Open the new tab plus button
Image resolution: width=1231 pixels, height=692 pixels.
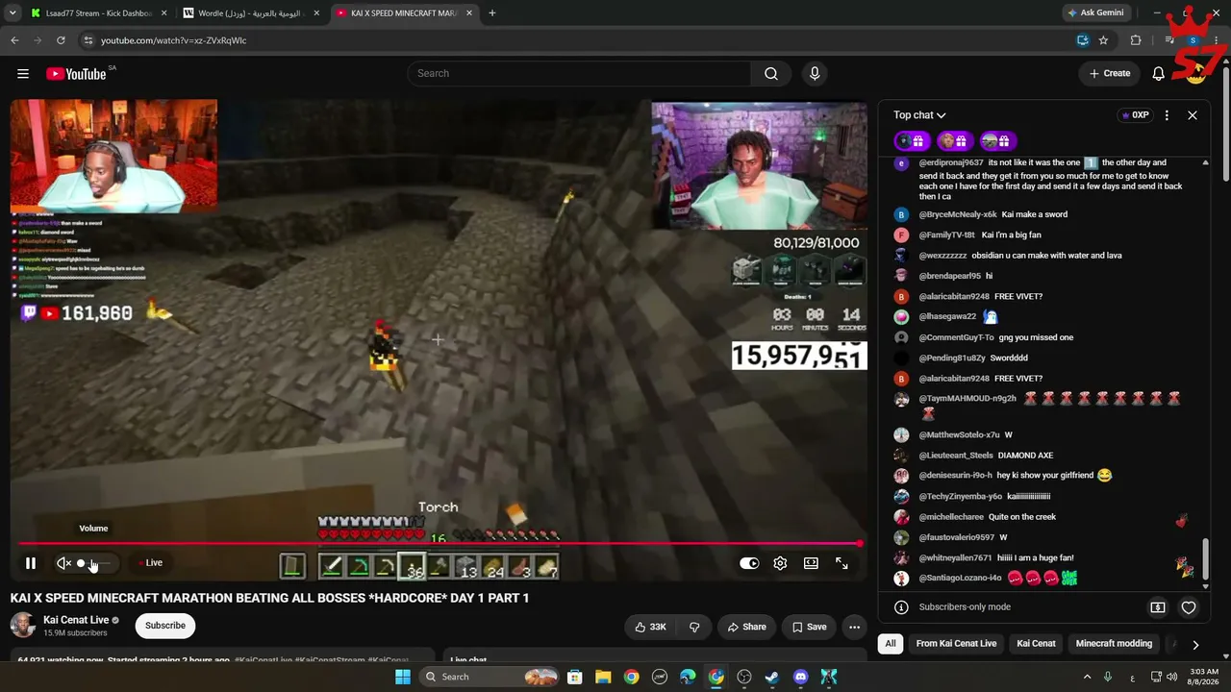click(x=492, y=13)
